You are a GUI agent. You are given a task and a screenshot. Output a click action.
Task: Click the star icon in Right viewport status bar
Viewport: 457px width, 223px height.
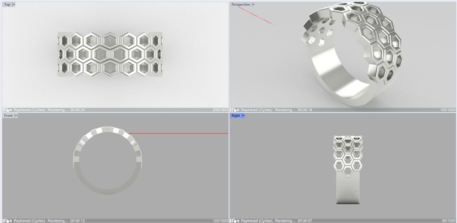pyautogui.click(x=238, y=221)
